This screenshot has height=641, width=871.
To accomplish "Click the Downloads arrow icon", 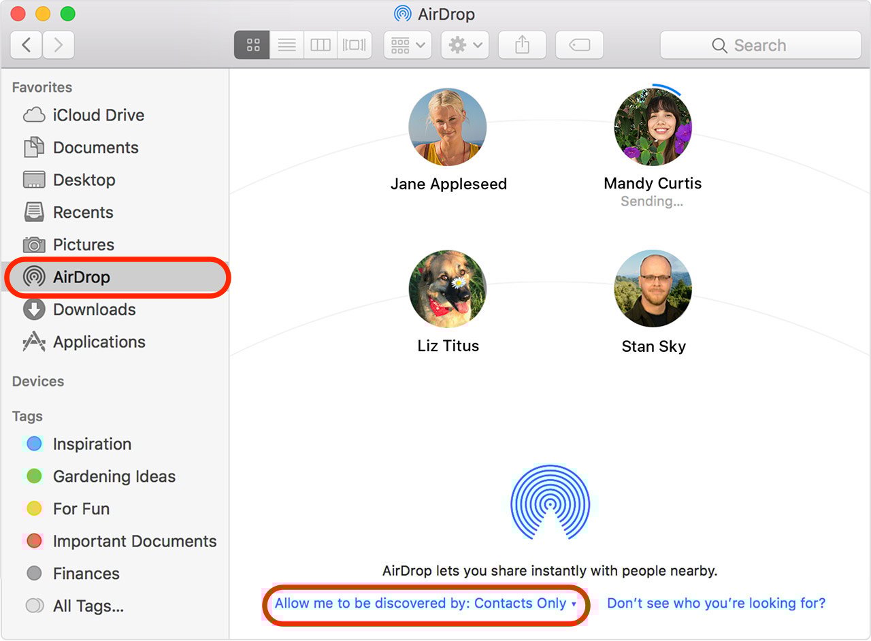I will point(34,310).
